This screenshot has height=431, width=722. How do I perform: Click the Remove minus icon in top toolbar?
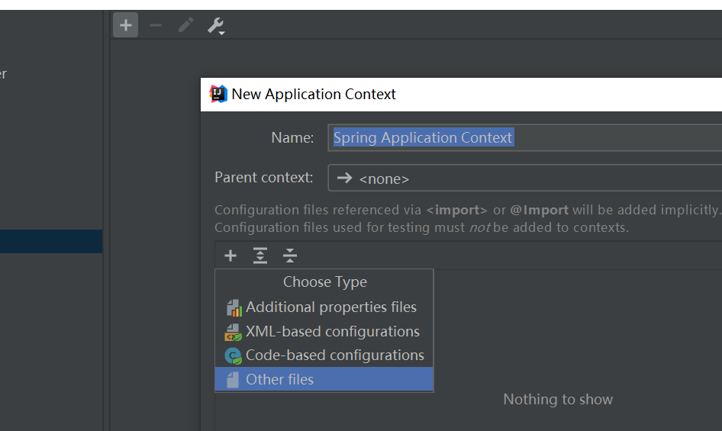click(x=156, y=25)
